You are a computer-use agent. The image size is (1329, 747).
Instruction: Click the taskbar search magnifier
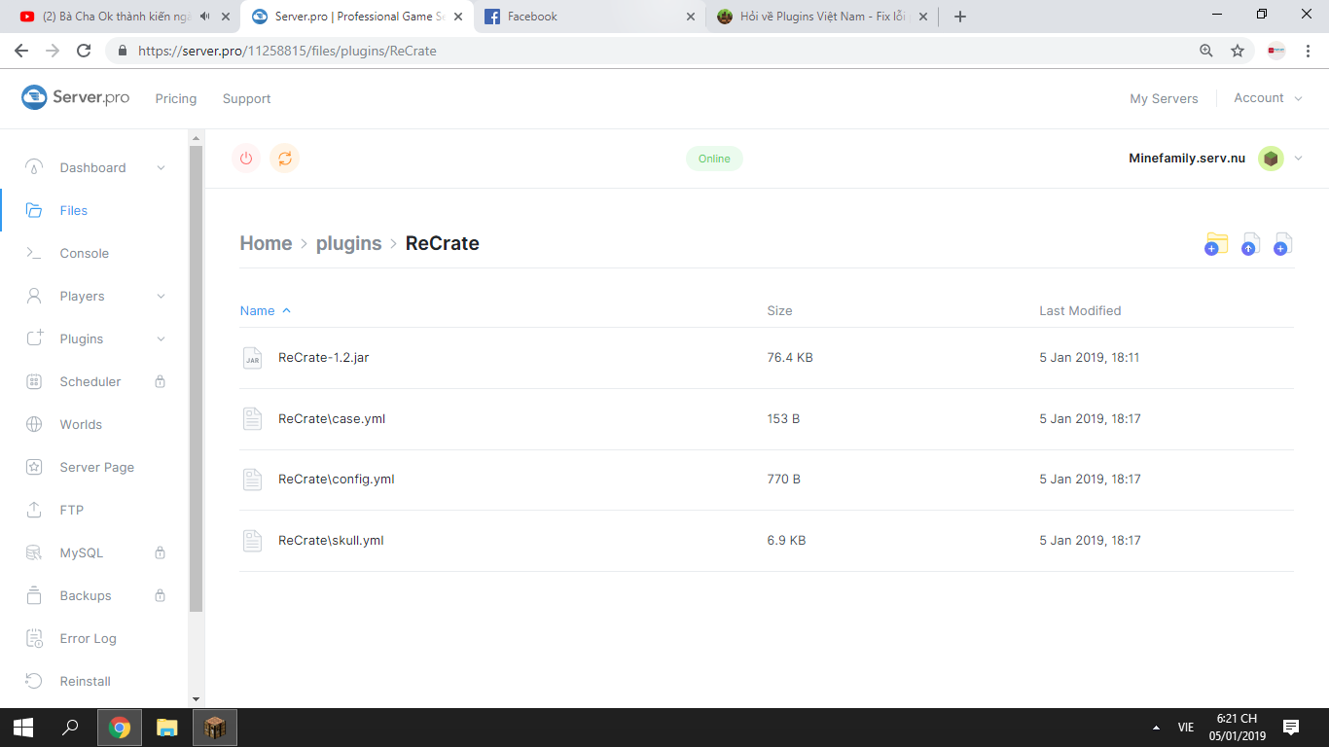tap(71, 728)
